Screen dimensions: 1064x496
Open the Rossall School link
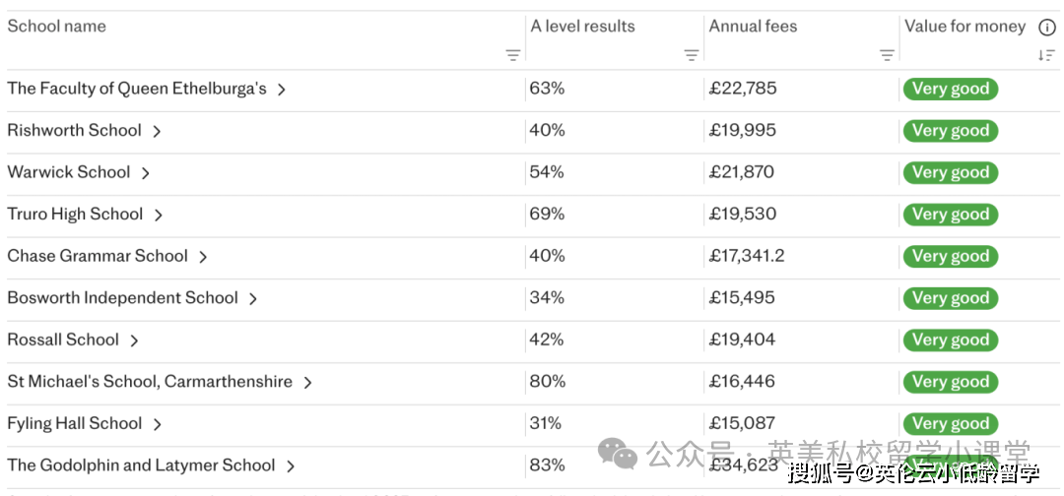click(x=63, y=340)
